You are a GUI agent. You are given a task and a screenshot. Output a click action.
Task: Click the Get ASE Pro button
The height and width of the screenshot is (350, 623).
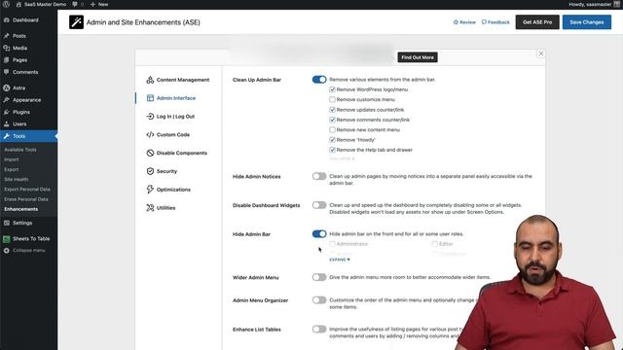pos(537,22)
